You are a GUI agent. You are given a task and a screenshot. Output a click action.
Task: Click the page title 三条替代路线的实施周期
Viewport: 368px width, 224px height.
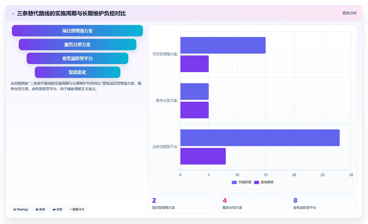[71, 13]
